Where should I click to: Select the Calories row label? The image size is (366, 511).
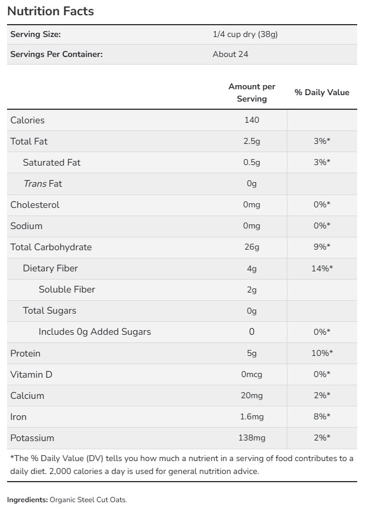pos(28,120)
